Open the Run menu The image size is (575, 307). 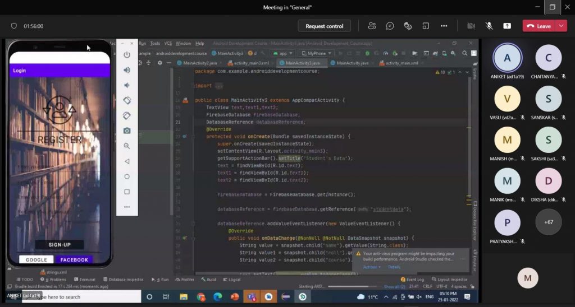click(142, 43)
